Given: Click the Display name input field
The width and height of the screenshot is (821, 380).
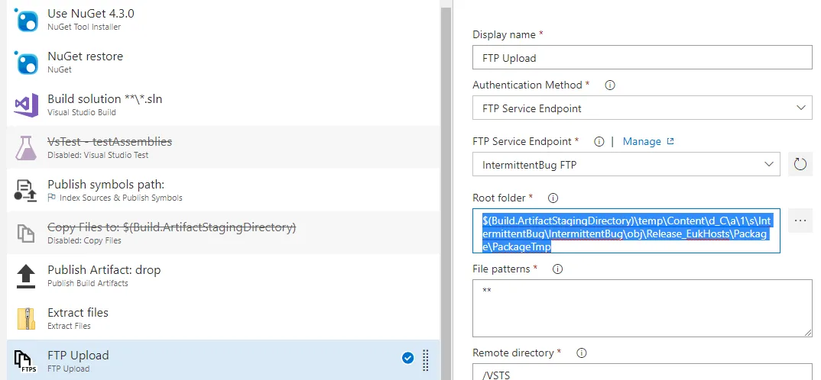Looking at the screenshot, I should 642,58.
